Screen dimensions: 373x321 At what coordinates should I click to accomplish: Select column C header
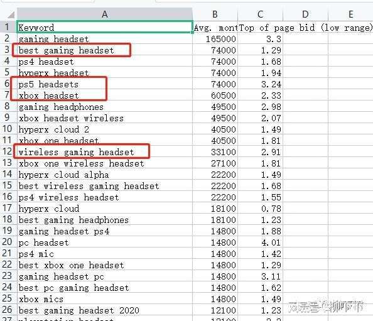pos(260,14)
